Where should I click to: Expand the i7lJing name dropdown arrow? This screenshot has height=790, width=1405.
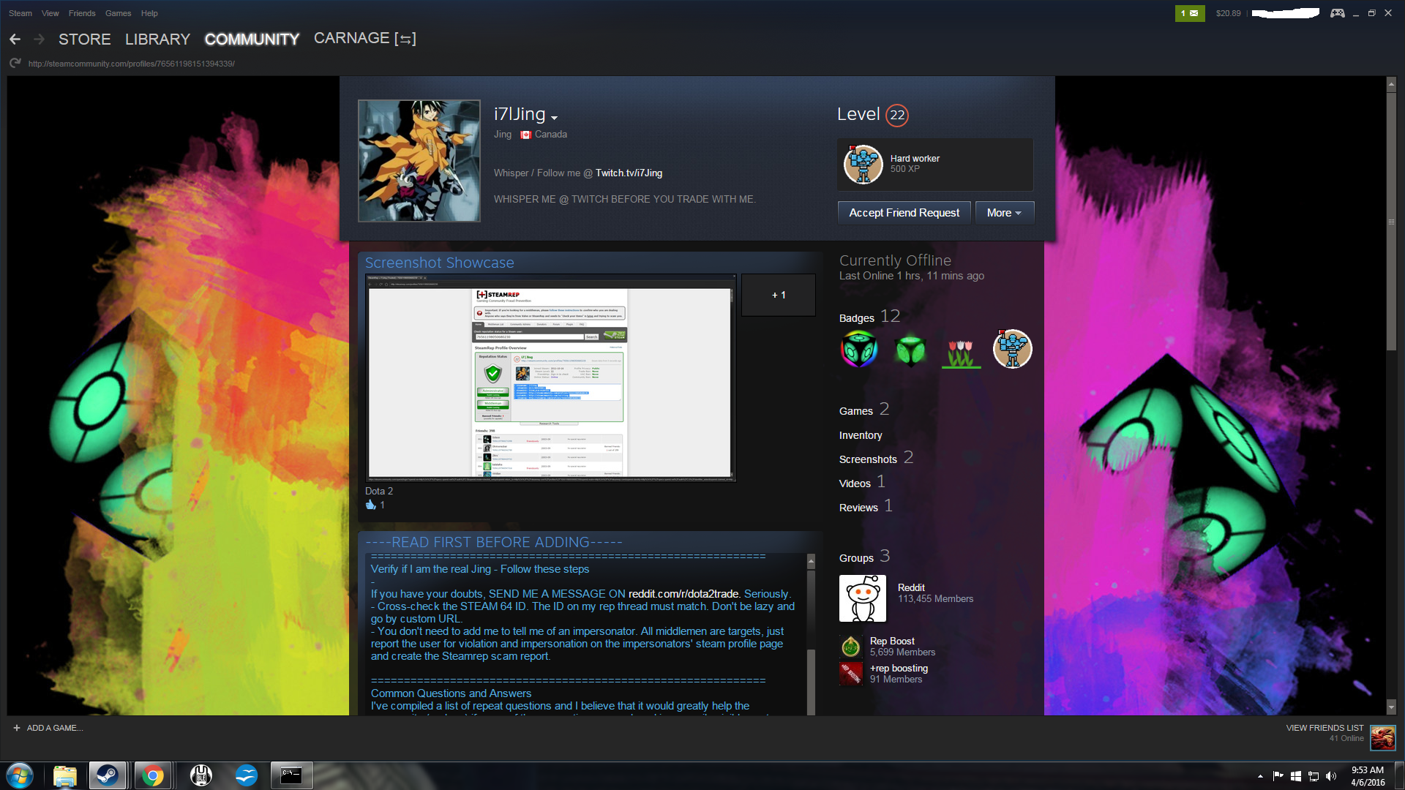click(555, 118)
